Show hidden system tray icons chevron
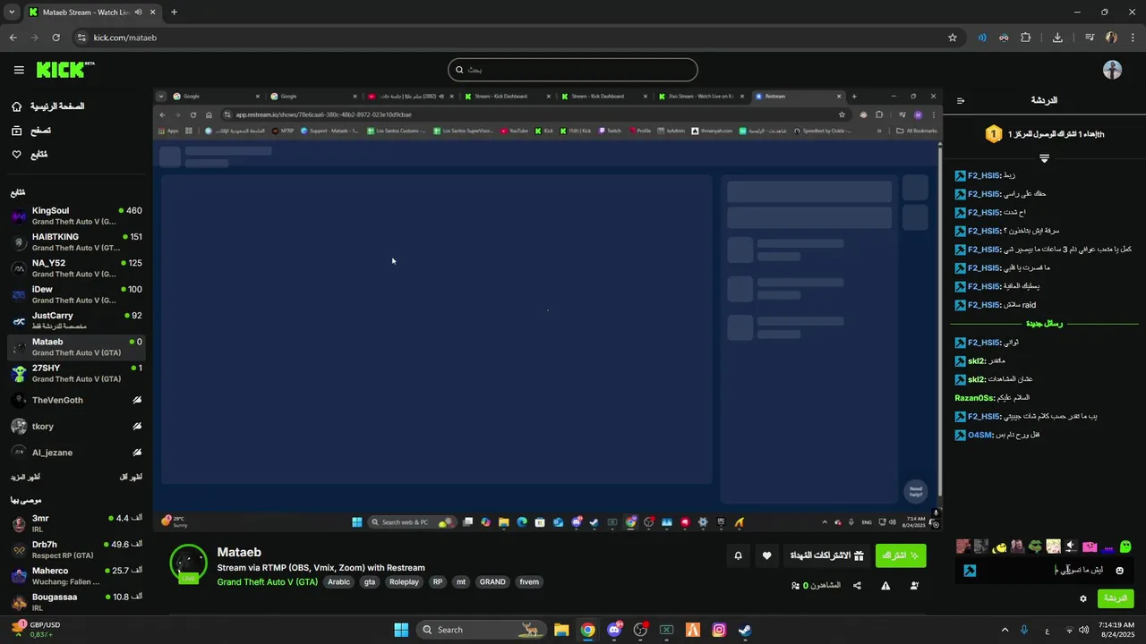The image size is (1146, 644). [x=1005, y=630]
